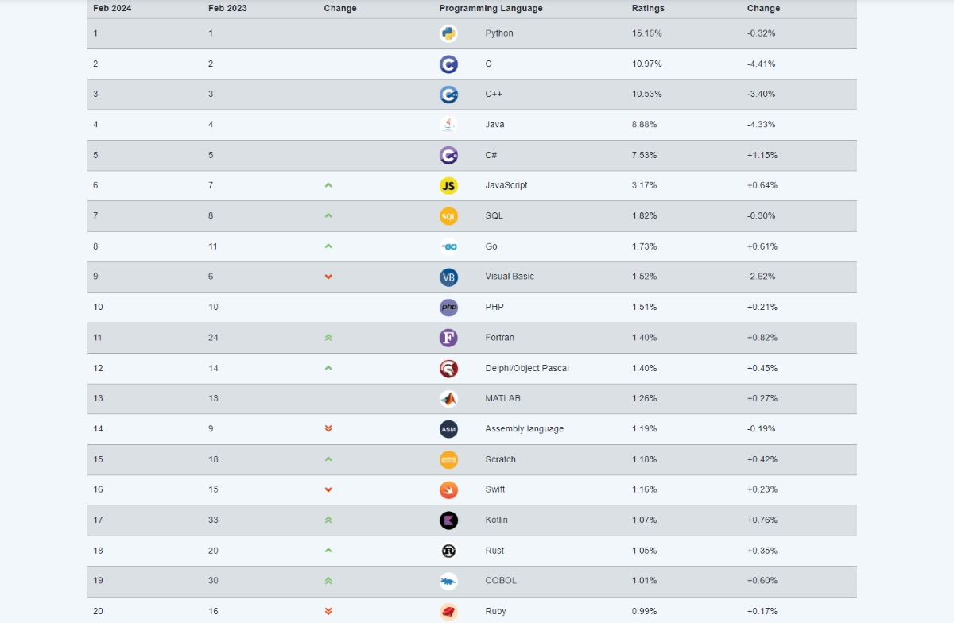This screenshot has width=954, height=623.
Task: Click the green up arrow for JavaScript
Action: click(x=328, y=185)
